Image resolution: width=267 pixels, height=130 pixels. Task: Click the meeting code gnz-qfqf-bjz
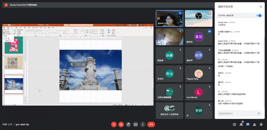[x=22, y=124]
